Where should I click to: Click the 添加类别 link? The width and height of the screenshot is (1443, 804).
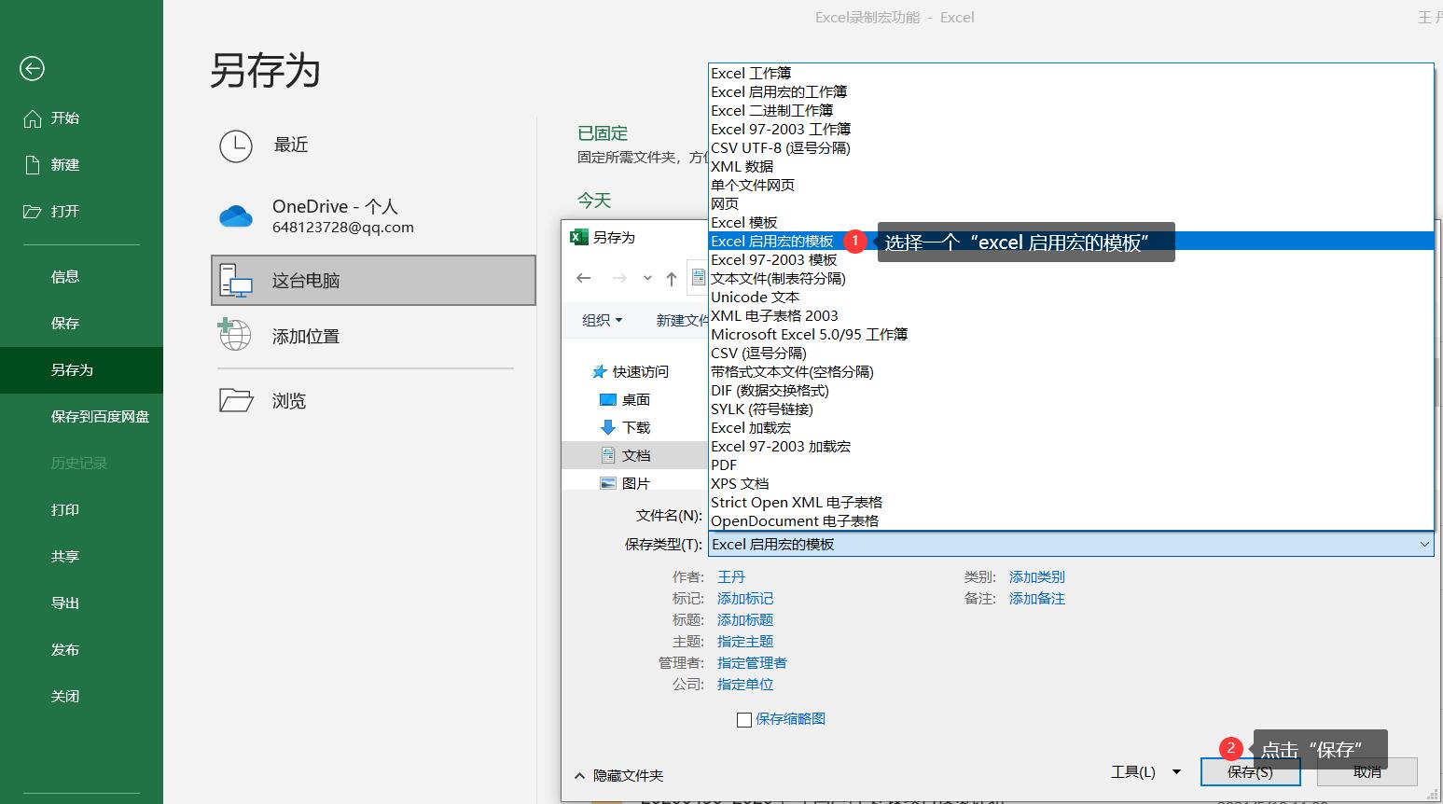(x=1037, y=577)
